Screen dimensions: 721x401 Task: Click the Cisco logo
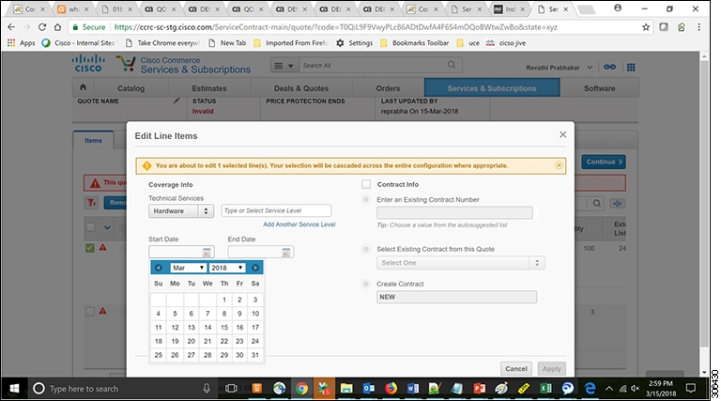click(x=88, y=64)
